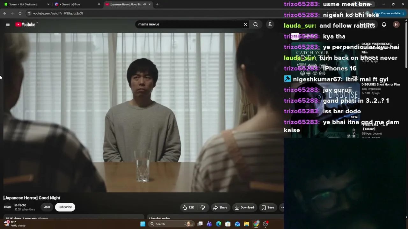
Task: Click the Windows taskbar Search box
Action: tap(172, 224)
